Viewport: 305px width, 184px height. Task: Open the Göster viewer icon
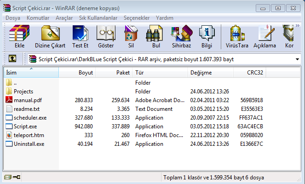coord(106,33)
